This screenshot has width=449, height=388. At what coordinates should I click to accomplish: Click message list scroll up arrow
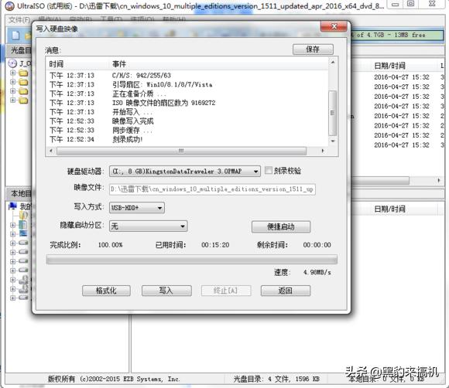332,62
